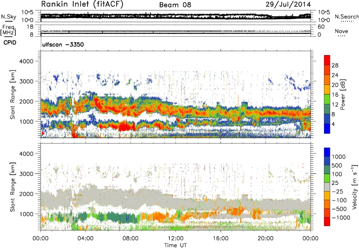Click the 'Time UT' axis title
The height and width of the screenshot is (248, 359).
coord(175,245)
